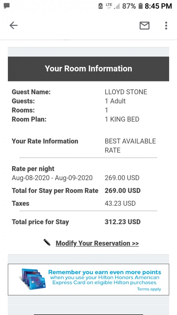Tap the battery icon in status bar
177x315 pixels.
(x=141, y=6)
